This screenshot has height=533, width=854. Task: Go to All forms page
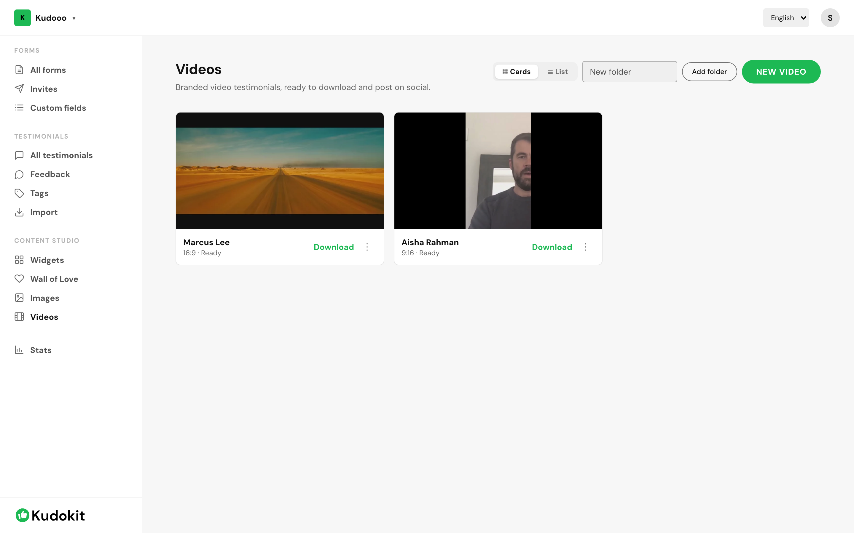[48, 70]
